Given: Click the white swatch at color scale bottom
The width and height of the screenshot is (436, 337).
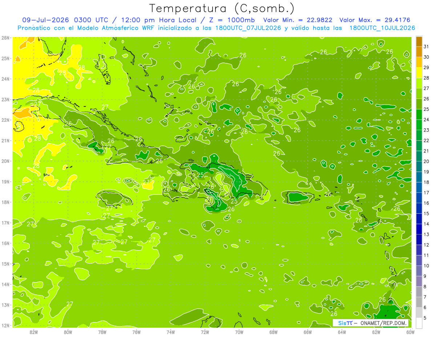Looking at the screenshot, I should 419,323.
